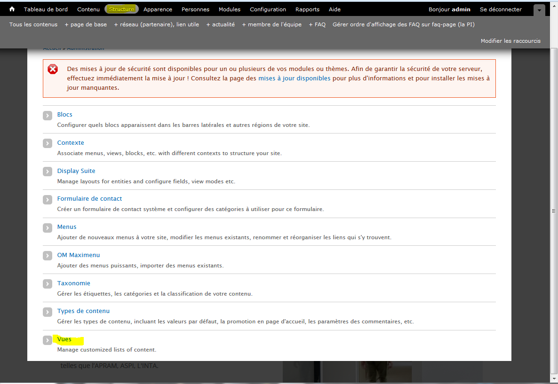Select the '+ actualité' shortcut
This screenshot has height=384, width=558.
click(220, 24)
